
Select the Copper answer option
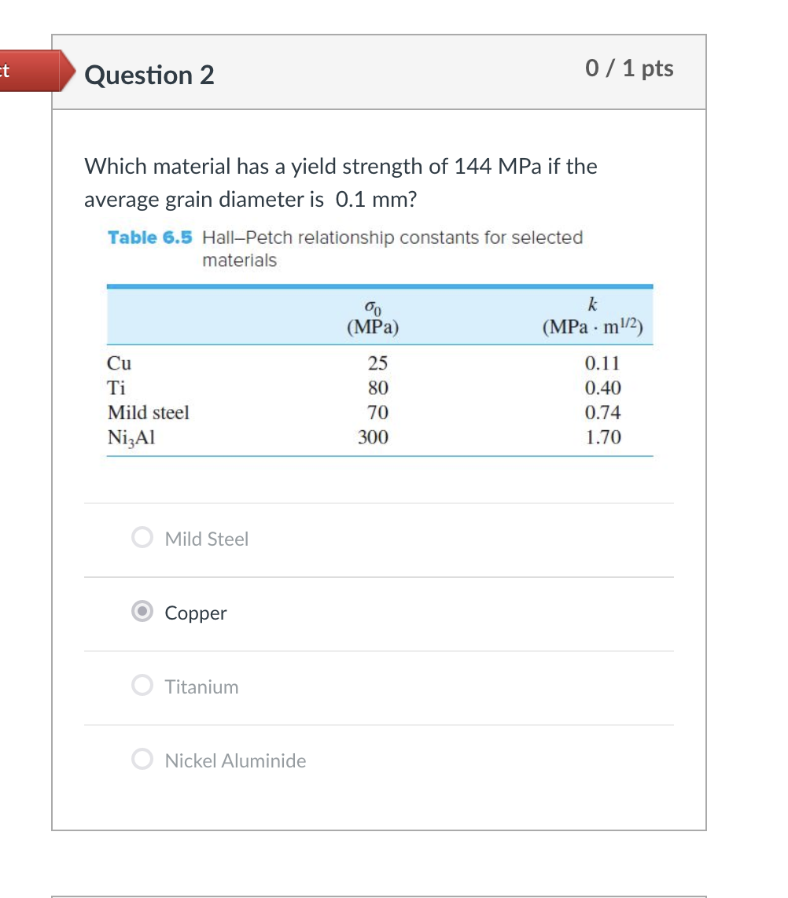(142, 611)
